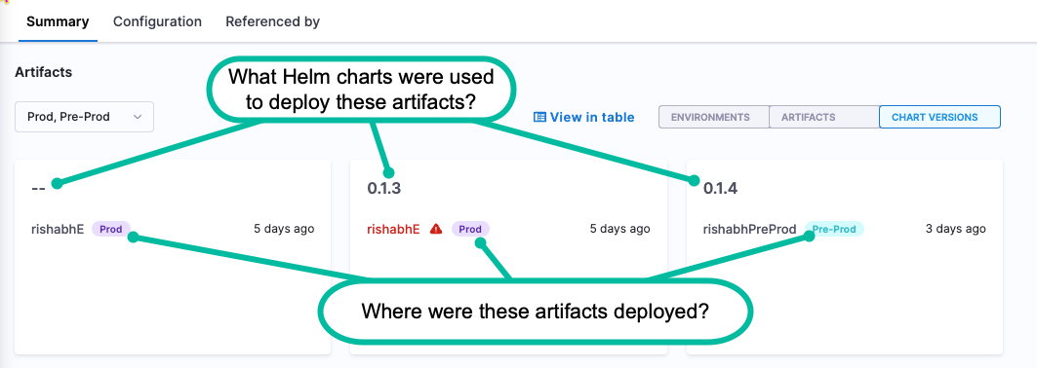Expand the Prod, Pre-Prod environment filter
Viewport: 1037px width, 368px height.
point(85,117)
